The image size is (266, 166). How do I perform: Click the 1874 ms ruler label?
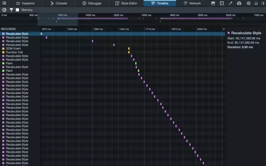tap(176, 29)
